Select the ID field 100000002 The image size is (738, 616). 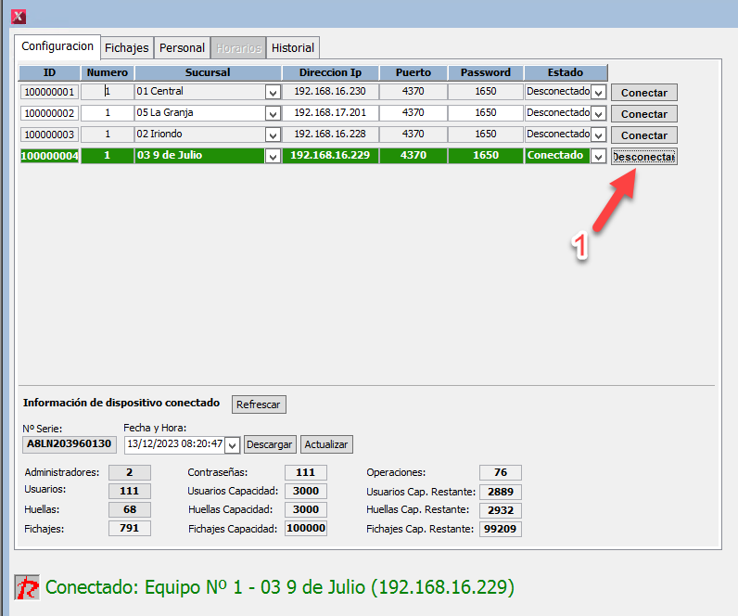click(49, 113)
